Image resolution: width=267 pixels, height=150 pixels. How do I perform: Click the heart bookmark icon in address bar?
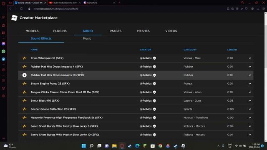click(246, 9)
